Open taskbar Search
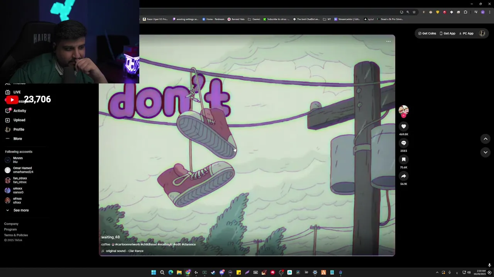494x277 pixels. click(162, 272)
